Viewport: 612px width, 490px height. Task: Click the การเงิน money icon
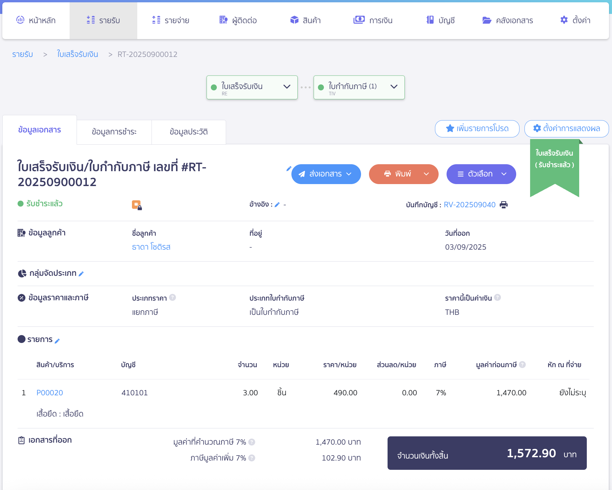click(x=359, y=20)
